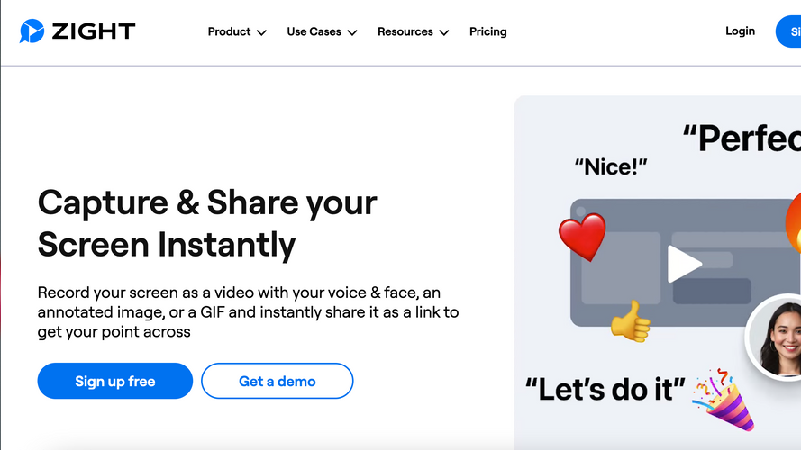Screen dimensions: 801x450
Task: Click the Get a demo button
Action: pyautogui.click(x=277, y=381)
